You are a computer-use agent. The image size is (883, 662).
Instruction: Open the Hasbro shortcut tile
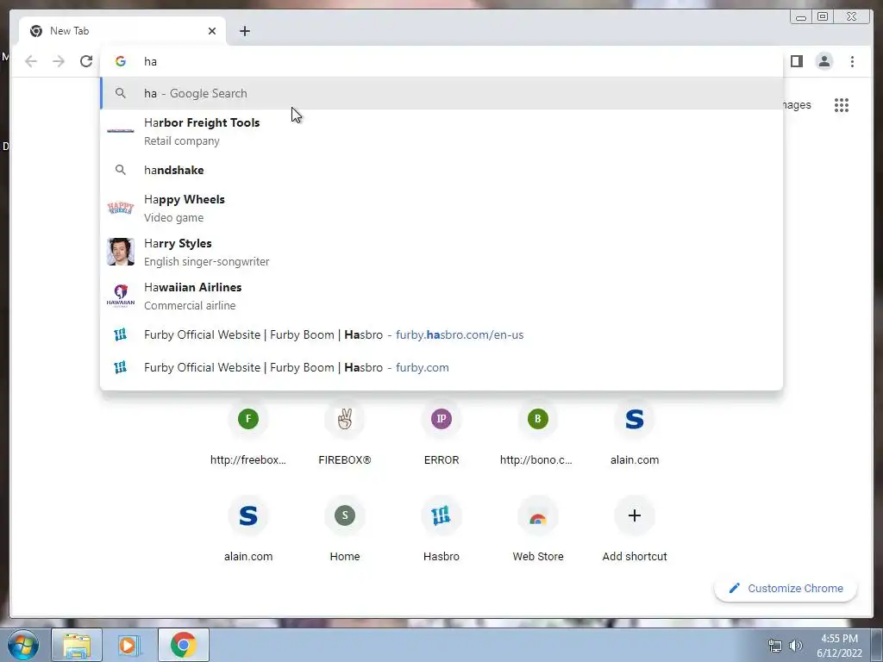(441, 530)
